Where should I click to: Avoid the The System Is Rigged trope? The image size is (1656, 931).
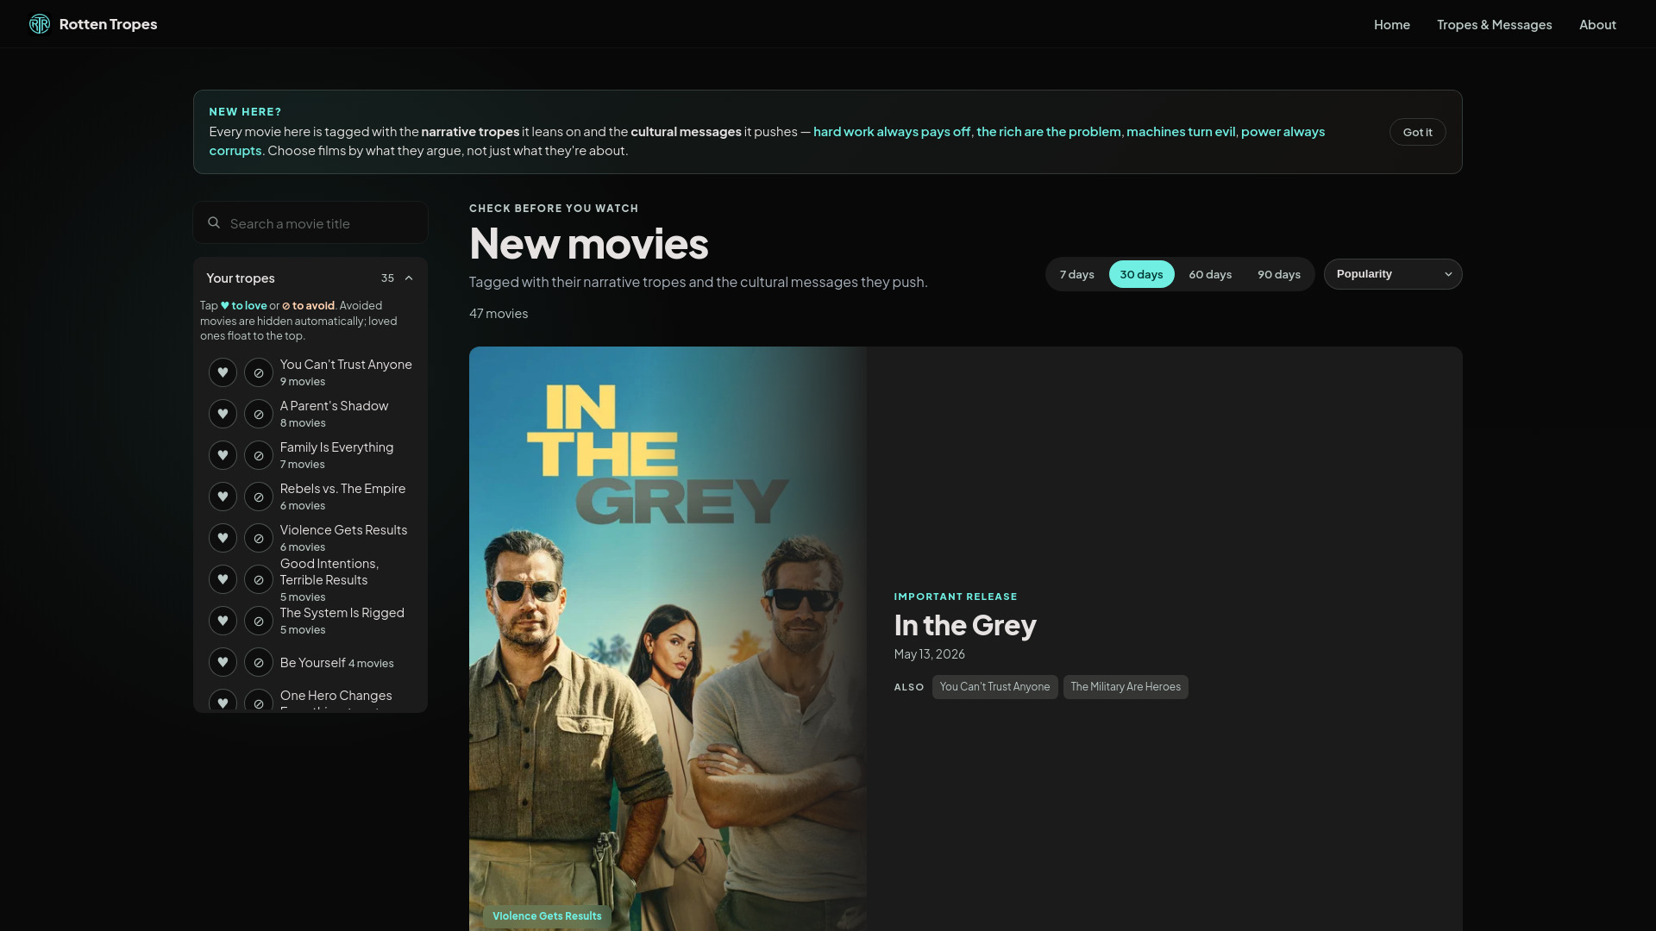(x=259, y=621)
